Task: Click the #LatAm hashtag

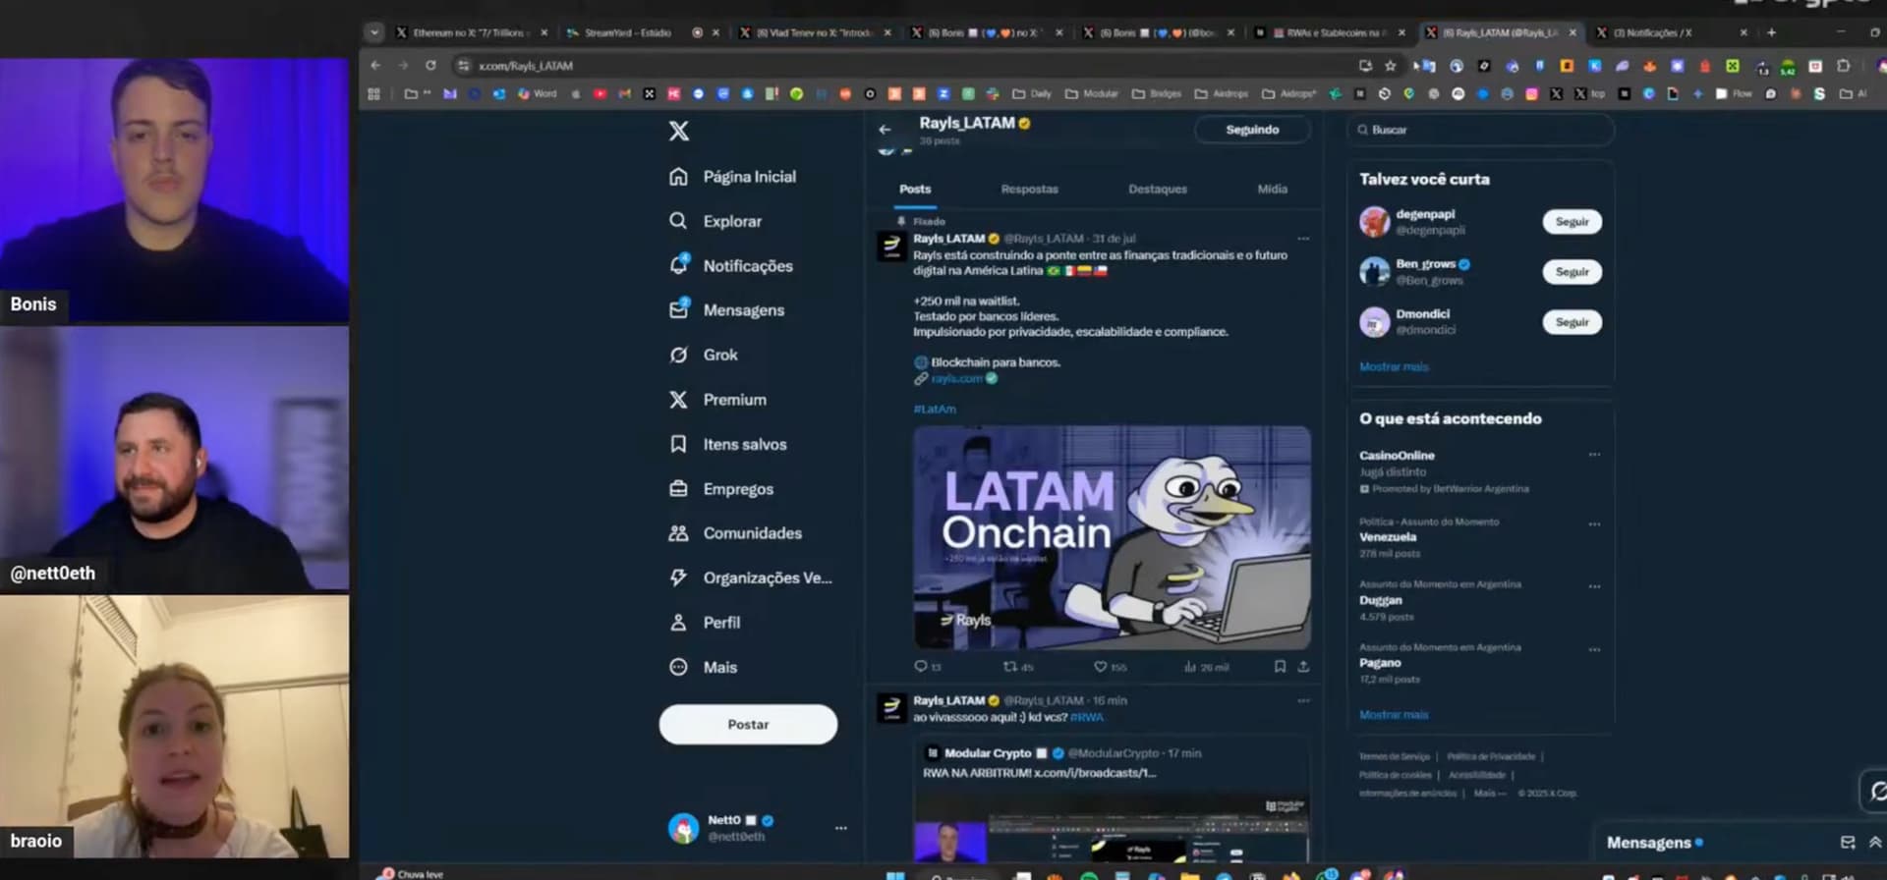Action: click(x=934, y=409)
